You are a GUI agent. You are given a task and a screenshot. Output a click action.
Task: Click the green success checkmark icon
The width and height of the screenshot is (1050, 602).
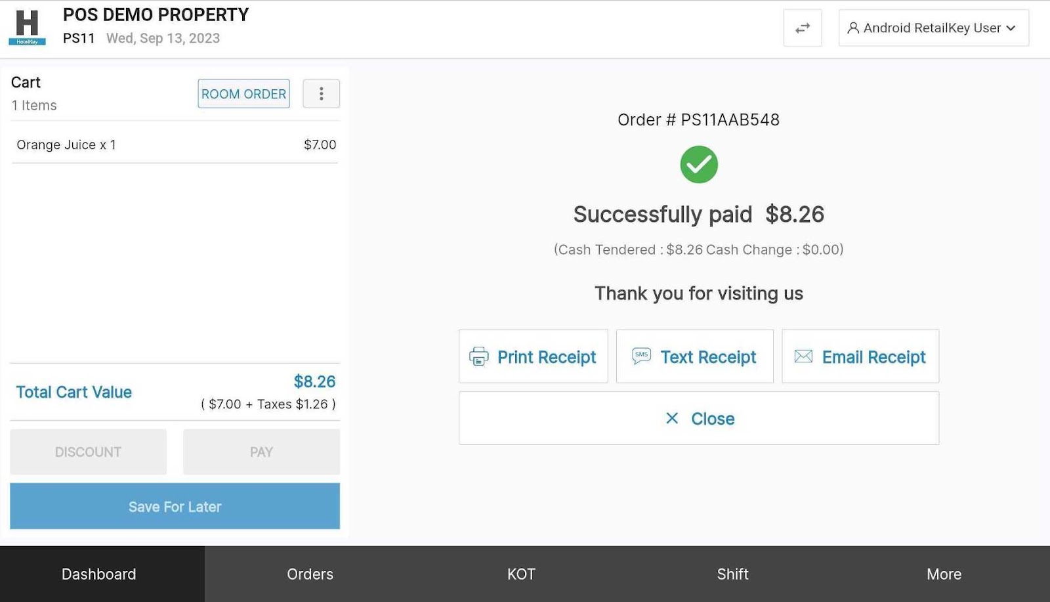click(699, 165)
